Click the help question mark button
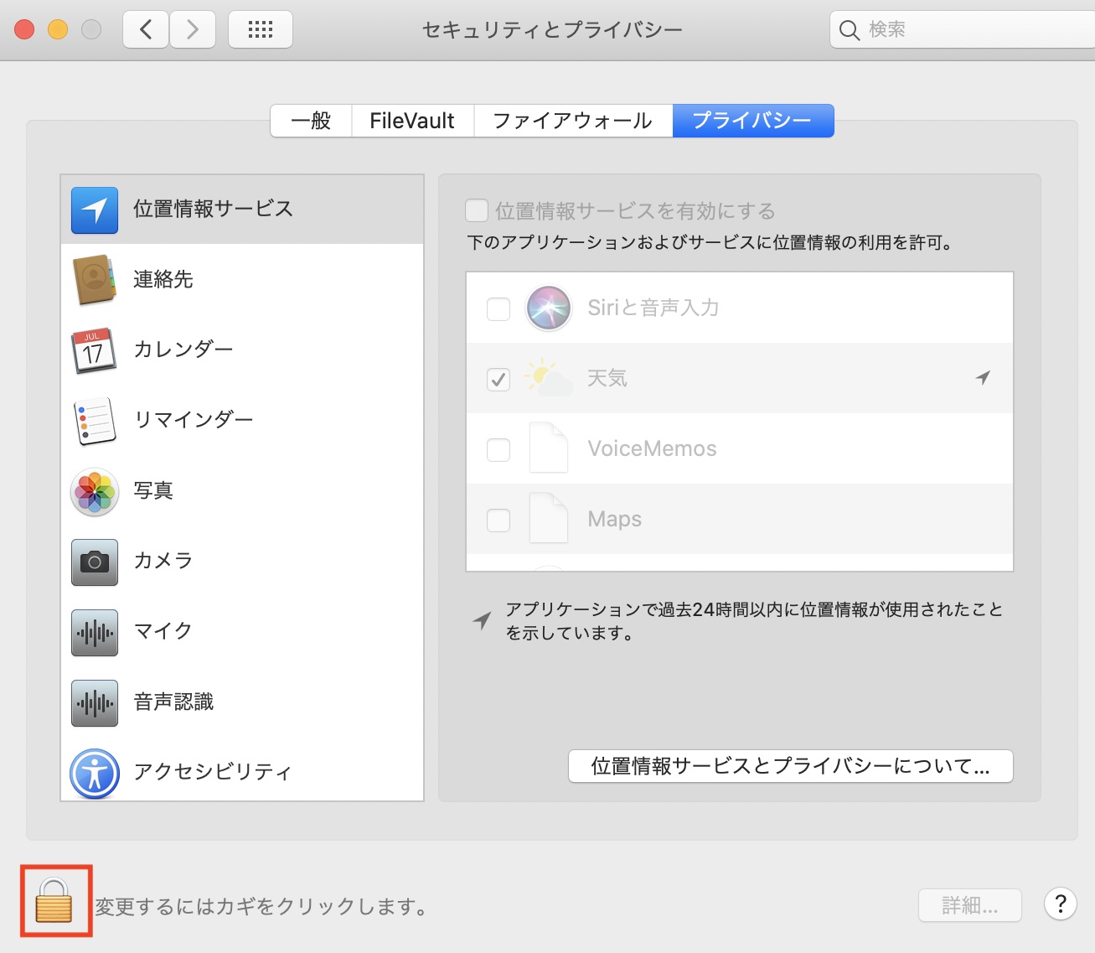 click(1060, 904)
